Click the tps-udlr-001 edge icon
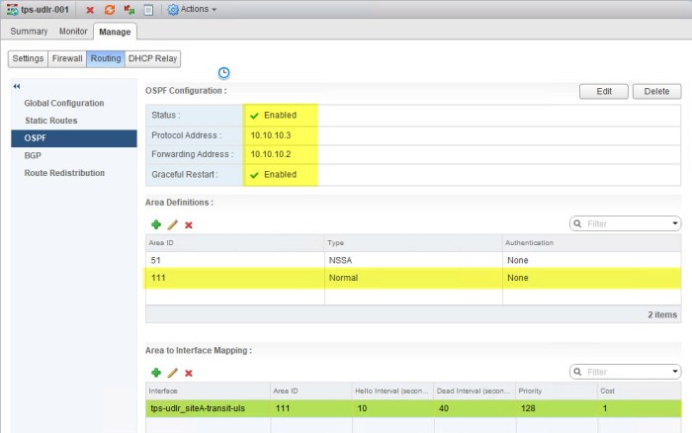Screen dimensions: 692x433 point(12,10)
